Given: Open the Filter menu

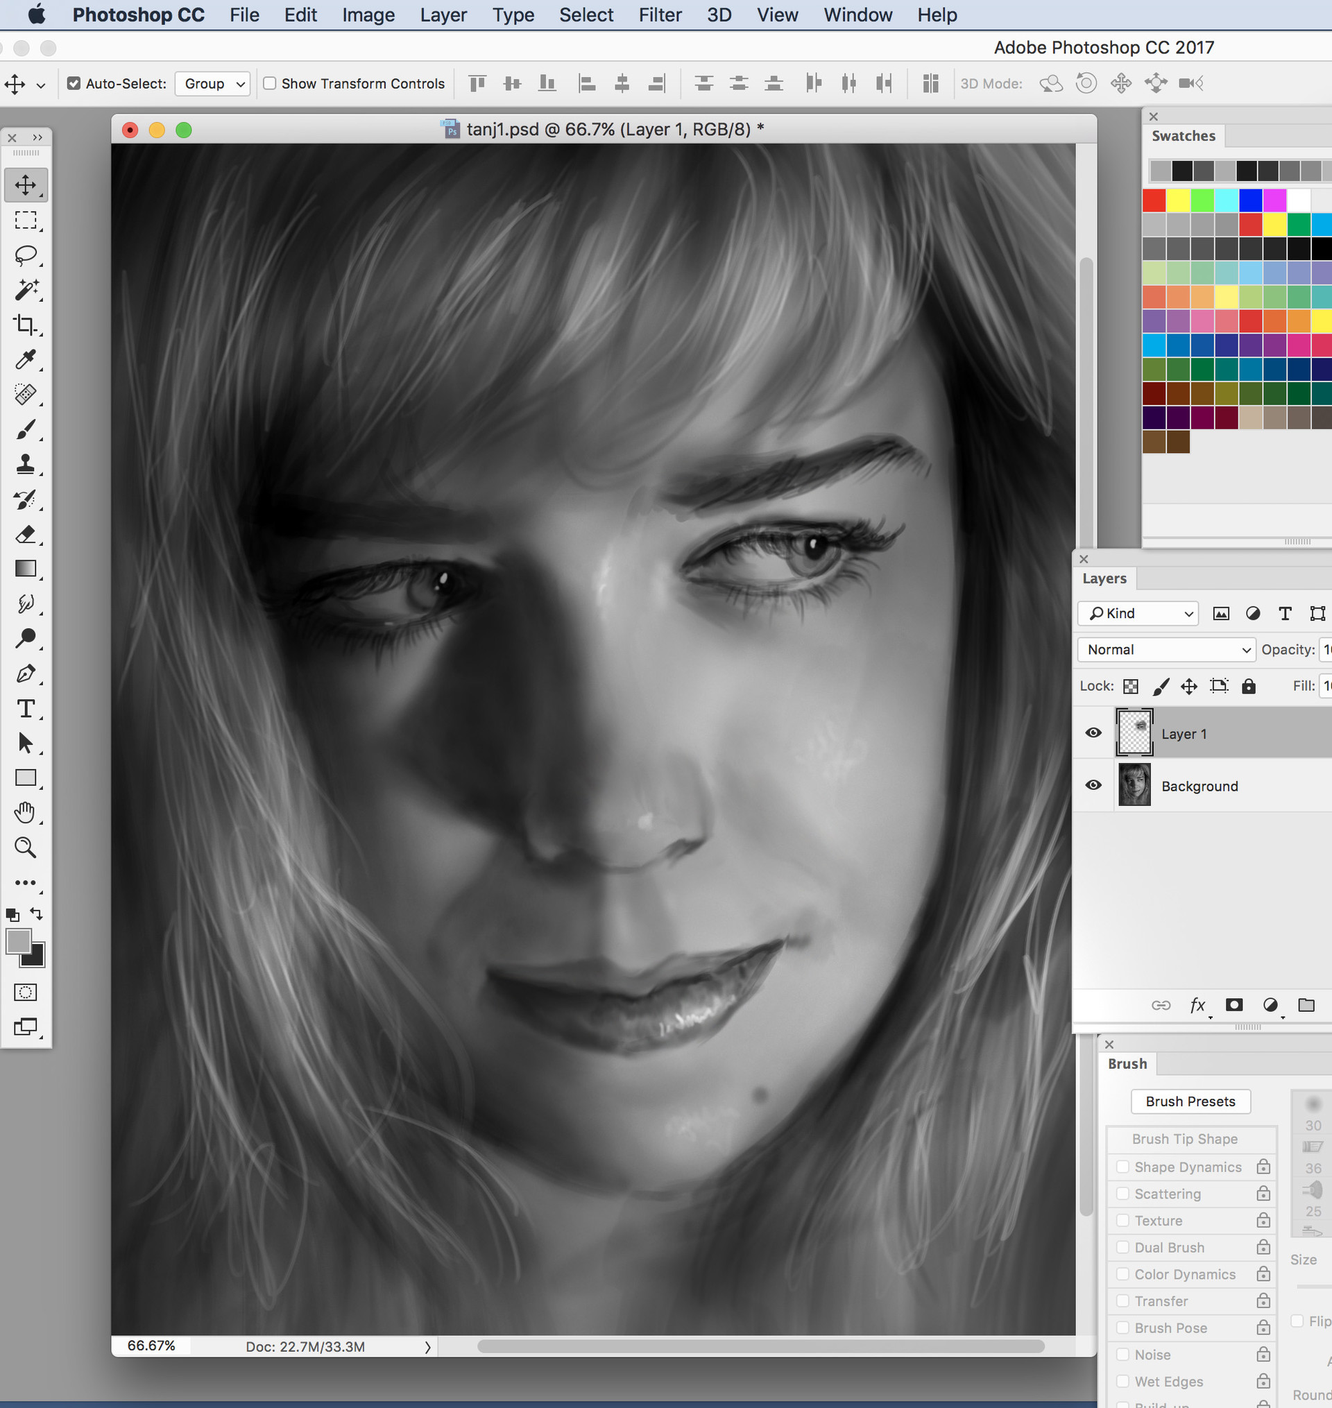Looking at the screenshot, I should tap(659, 14).
